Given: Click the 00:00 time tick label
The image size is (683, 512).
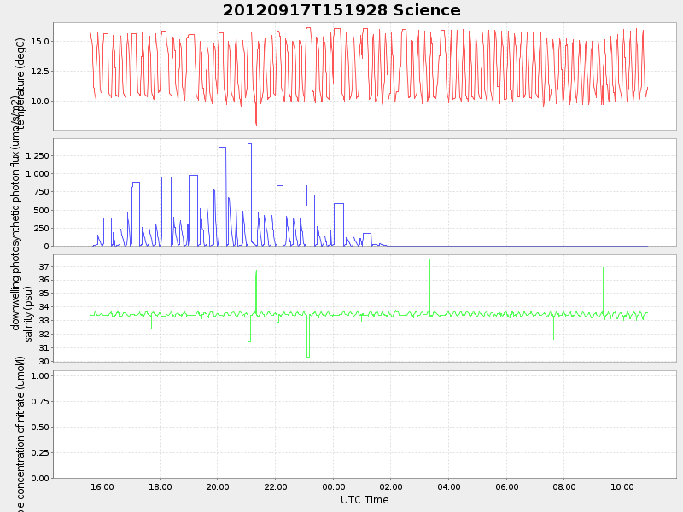Looking at the screenshot, I should (333, 486).
